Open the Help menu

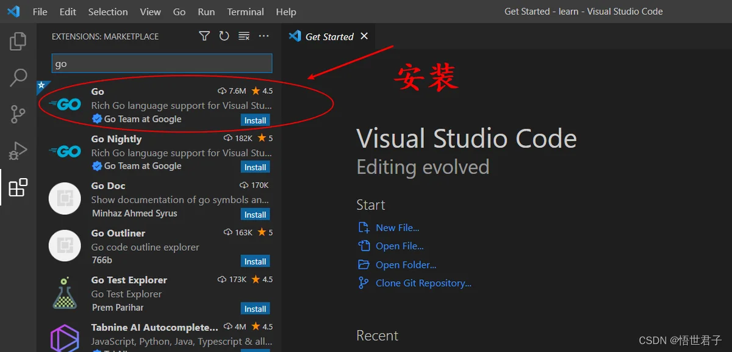click(x=285, y=12)
